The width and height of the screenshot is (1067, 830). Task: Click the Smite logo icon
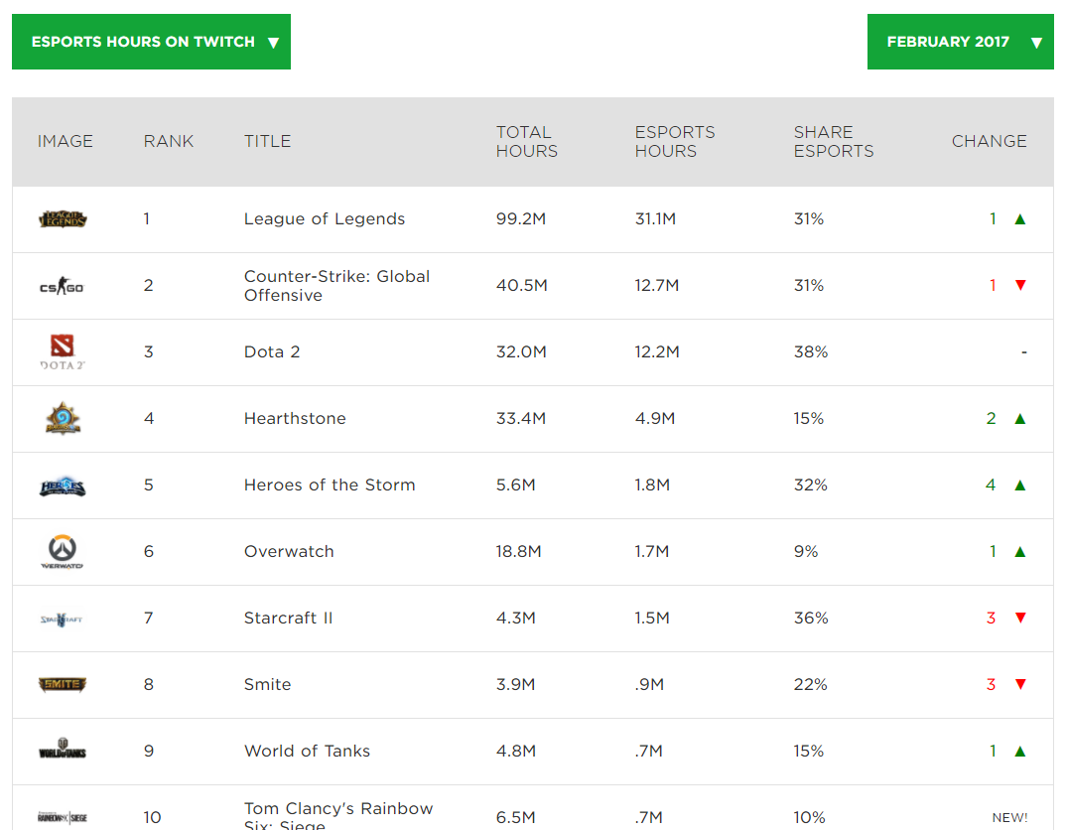click(x=63, y=685)
